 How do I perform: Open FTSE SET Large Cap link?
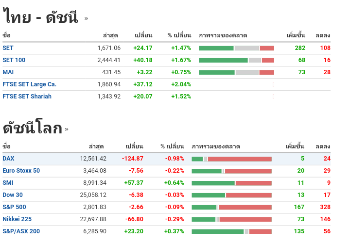click(x=29, y=84)
